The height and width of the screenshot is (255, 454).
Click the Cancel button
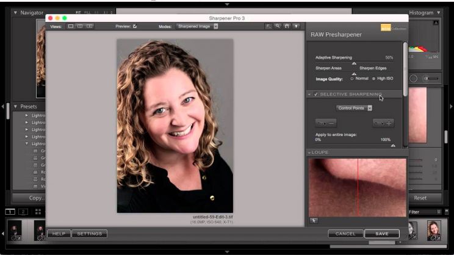click(x=345, y=234)
